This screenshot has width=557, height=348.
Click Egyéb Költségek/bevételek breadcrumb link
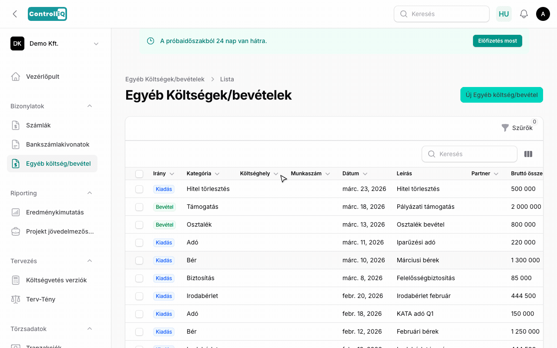[x=165, y=79]
